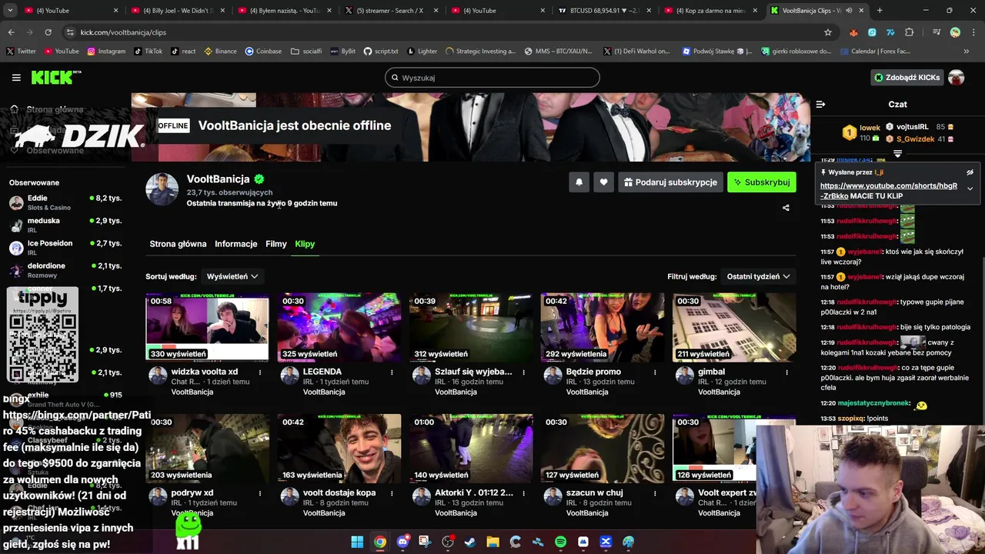Open Spotify from the taskbar
The height and width of the screenshot is (554, 985).
click(560, 542)
